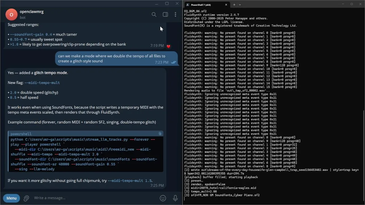The image size is (365, 205).
Task: Toggle the Telegram side panel icon
Action: (x=165, y=15)
